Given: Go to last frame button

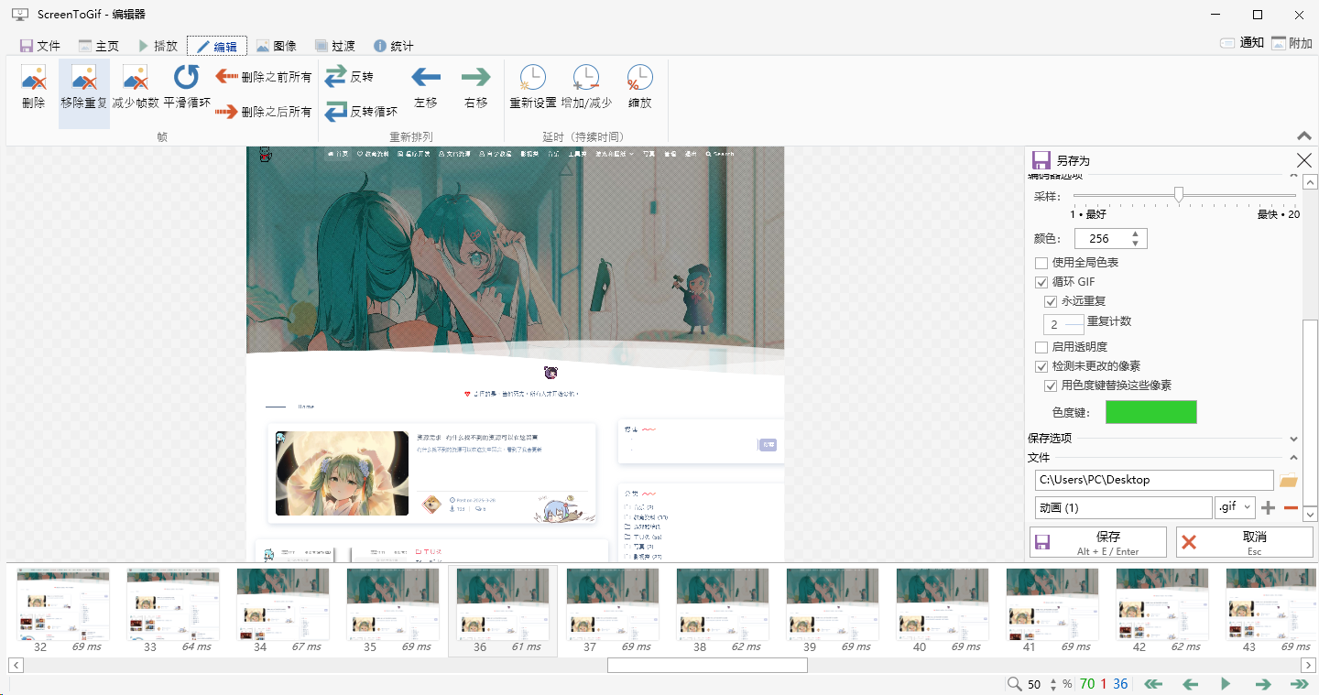Looking at the screenshot, I should [x=1300, y=684].
